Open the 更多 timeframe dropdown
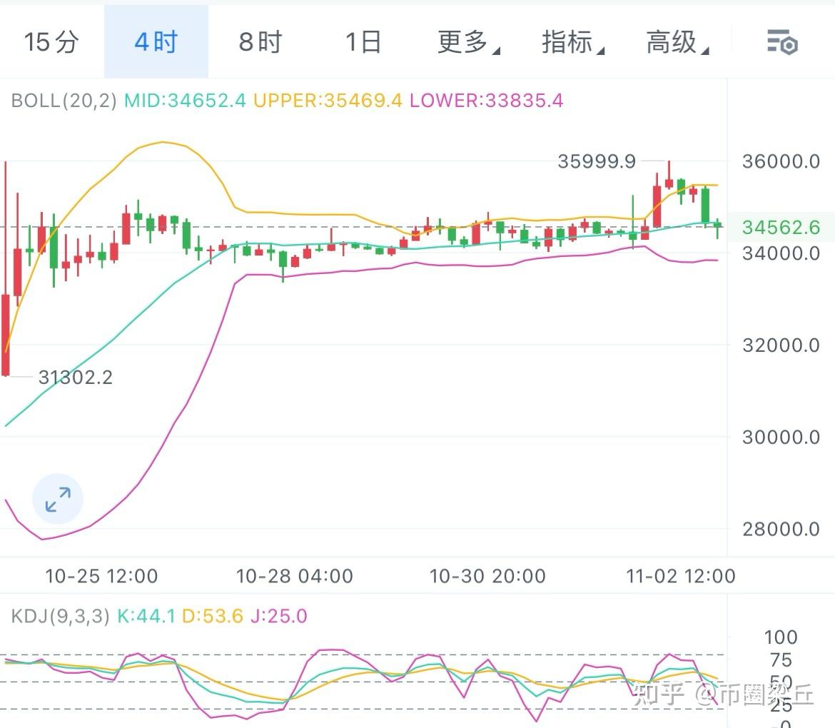 pos(468,41)
